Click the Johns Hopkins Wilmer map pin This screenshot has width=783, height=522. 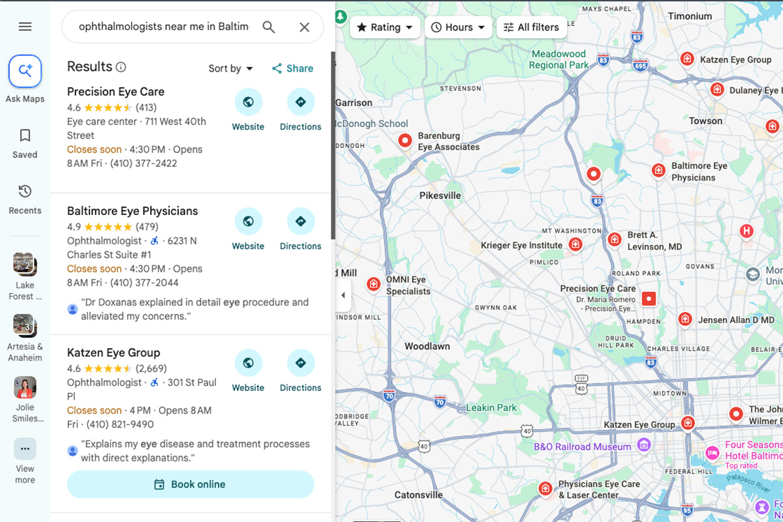tap(736, 413)
